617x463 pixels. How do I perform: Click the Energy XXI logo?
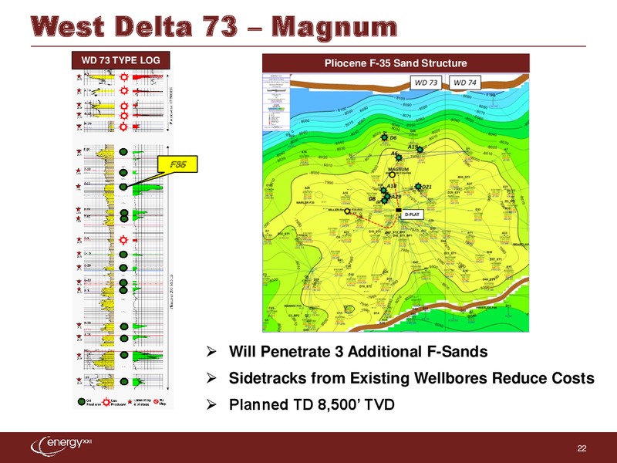click(61, 446)
